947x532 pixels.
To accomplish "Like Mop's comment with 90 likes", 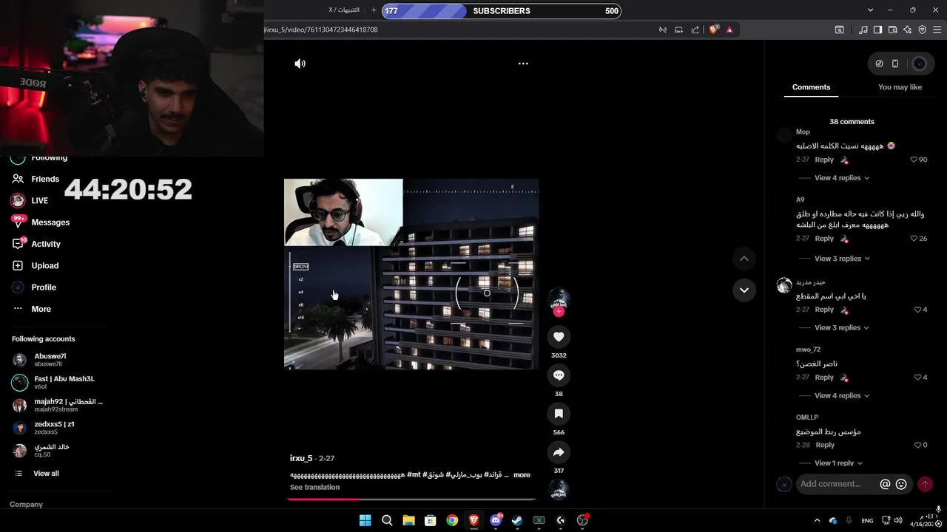I will (x=914, y=160).
